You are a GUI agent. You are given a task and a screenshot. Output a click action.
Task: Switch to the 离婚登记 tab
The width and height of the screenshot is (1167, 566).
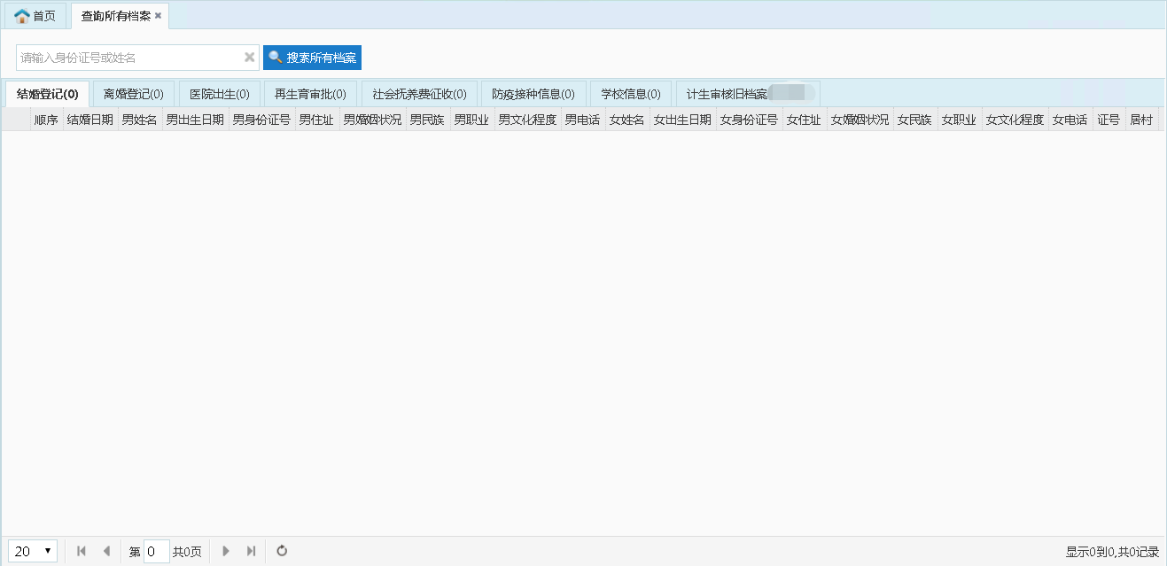(133, 94)
